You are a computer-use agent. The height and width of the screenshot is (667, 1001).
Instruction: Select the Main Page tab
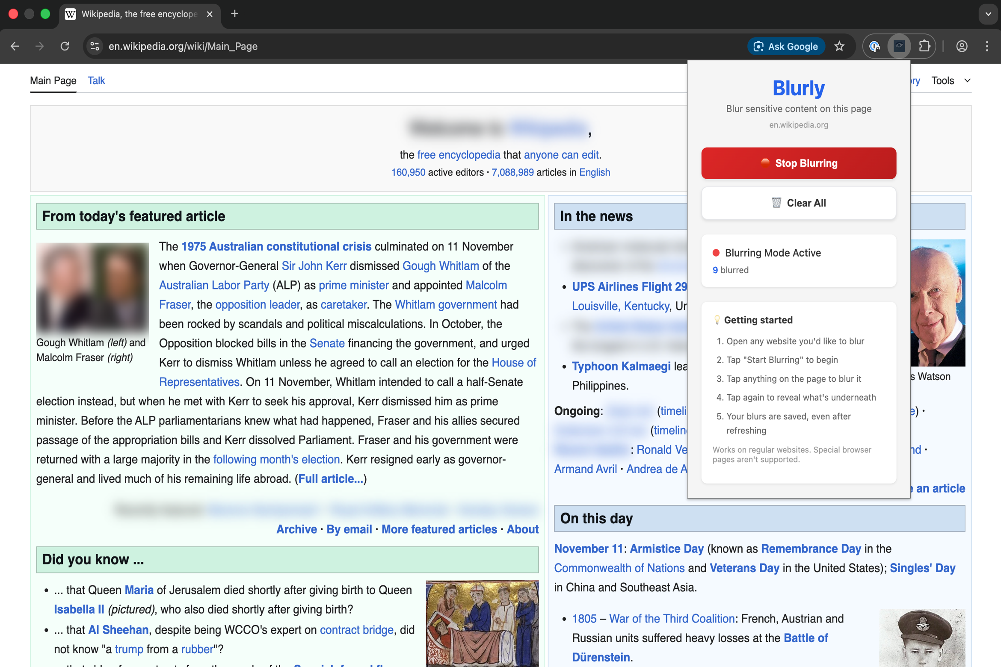click(53, 80)
